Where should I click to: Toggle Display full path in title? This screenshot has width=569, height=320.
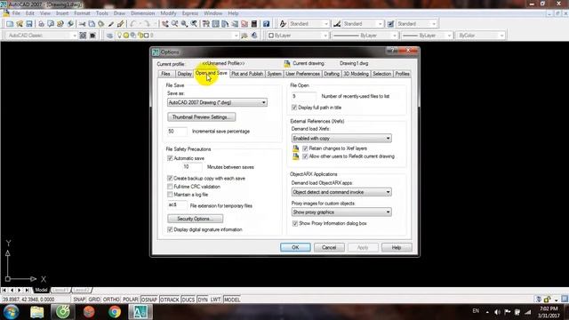click(x=294, y=108)
